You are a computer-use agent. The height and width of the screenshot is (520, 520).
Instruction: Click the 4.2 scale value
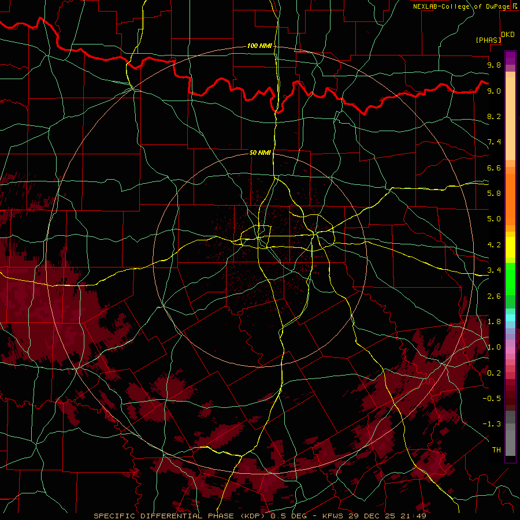(x=494, y=245)
